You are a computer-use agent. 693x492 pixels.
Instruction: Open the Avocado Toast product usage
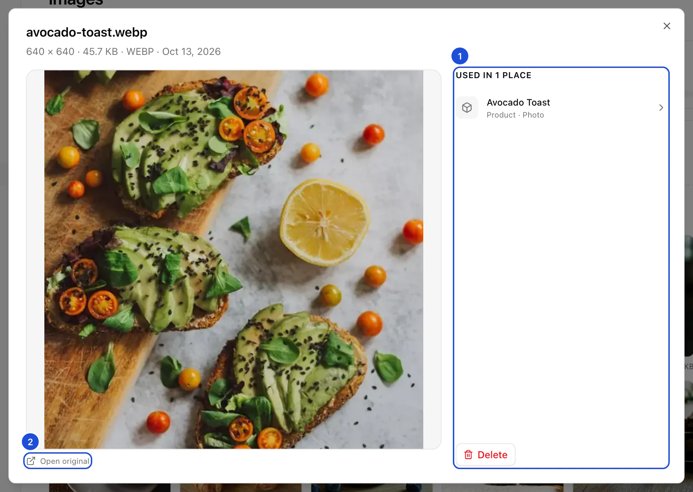tap(561, 108)
